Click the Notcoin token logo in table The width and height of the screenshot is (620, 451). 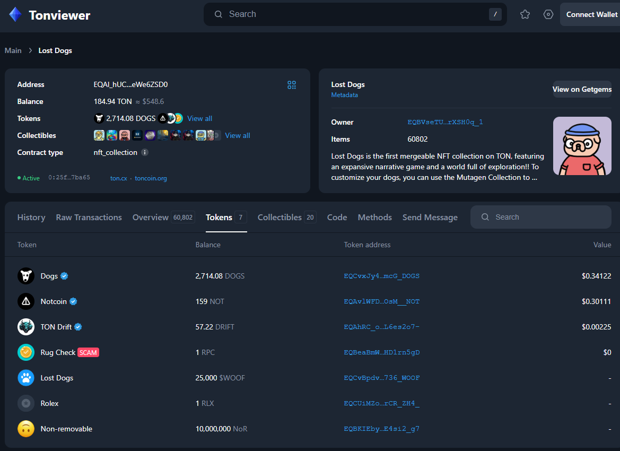26,301
